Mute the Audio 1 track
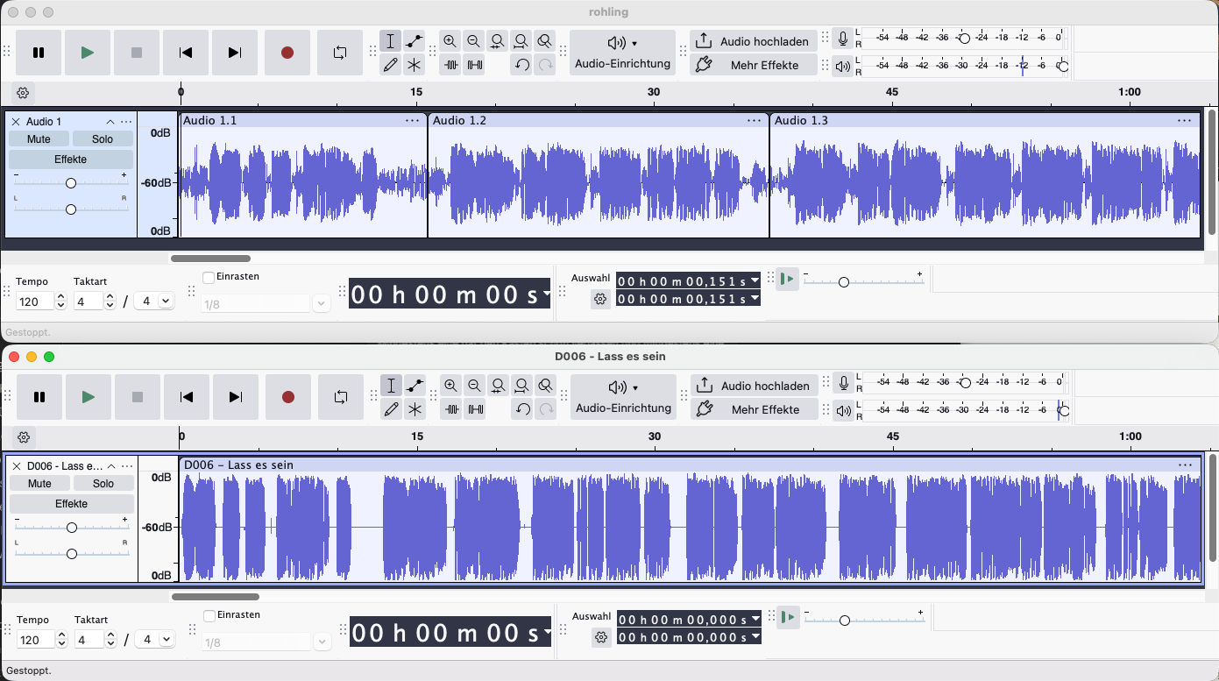The width and height of the screenshot is (1219, 681). (x=39, y=139)
